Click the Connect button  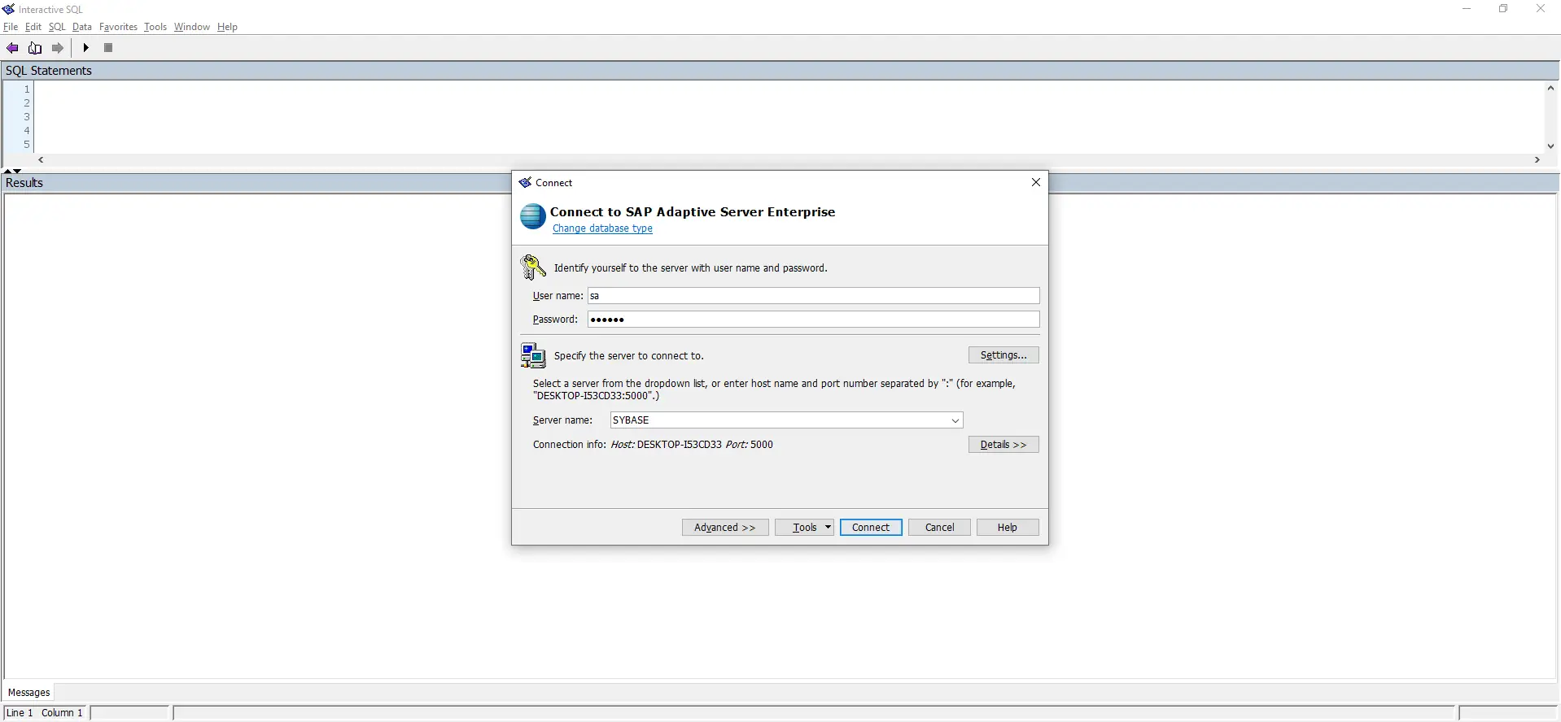871,528
